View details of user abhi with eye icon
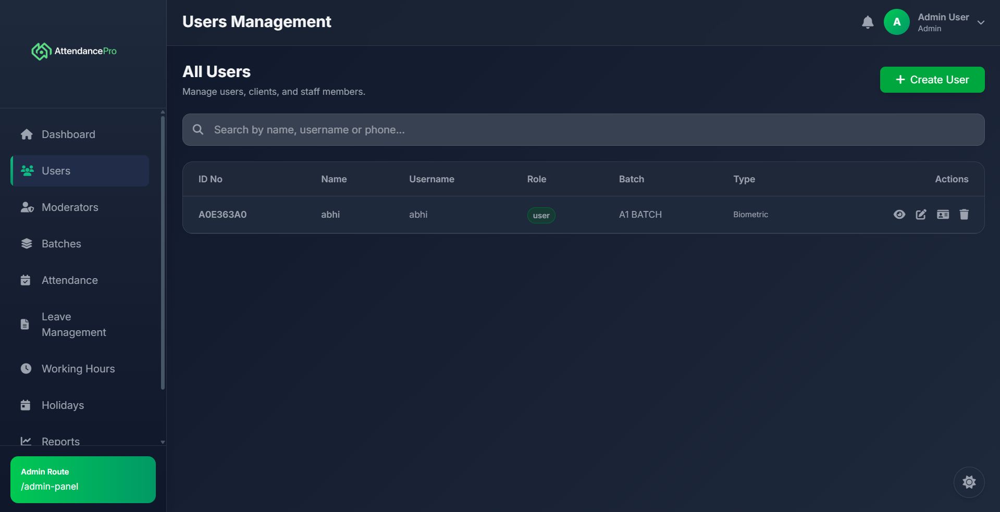The image size is (1000, 512). point(899,215)
